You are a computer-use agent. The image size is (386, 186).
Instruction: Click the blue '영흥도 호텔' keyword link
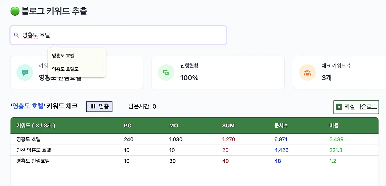[x=28, y=106]
